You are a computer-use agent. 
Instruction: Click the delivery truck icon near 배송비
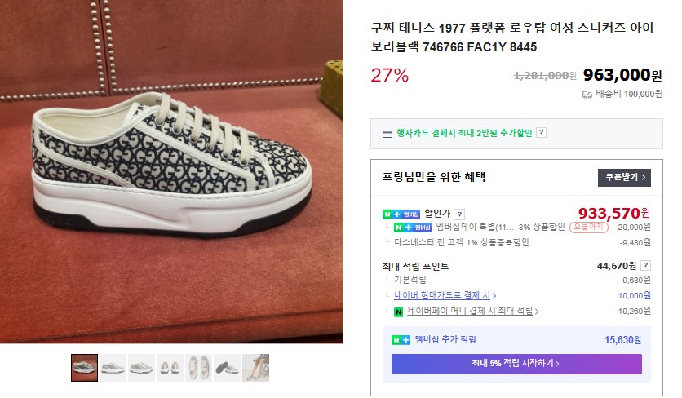[x=587, y=94]
